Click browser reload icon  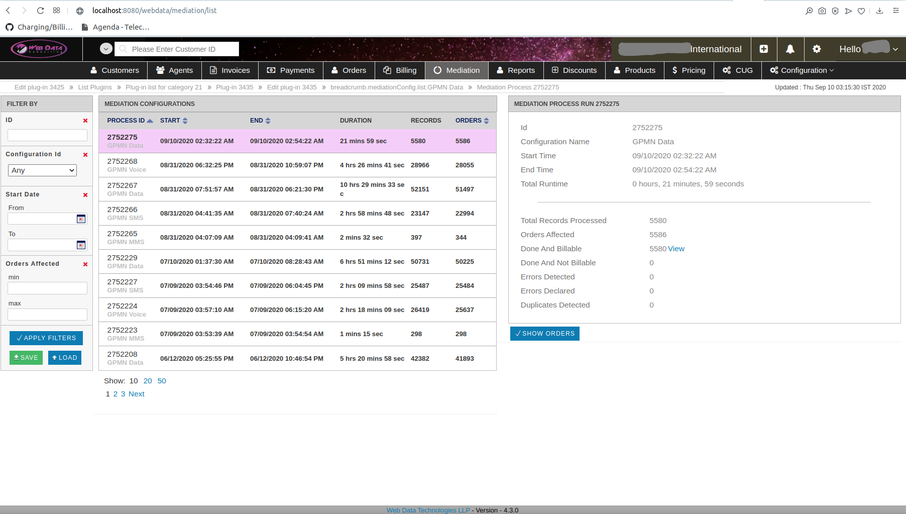[x=41, y=11]
